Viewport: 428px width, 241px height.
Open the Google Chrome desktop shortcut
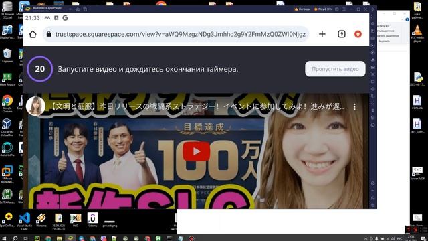[x=7, y=104]
